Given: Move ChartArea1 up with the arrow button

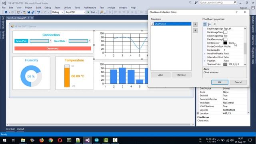Looking at the screenshot, I should click(x=195, y=24).
